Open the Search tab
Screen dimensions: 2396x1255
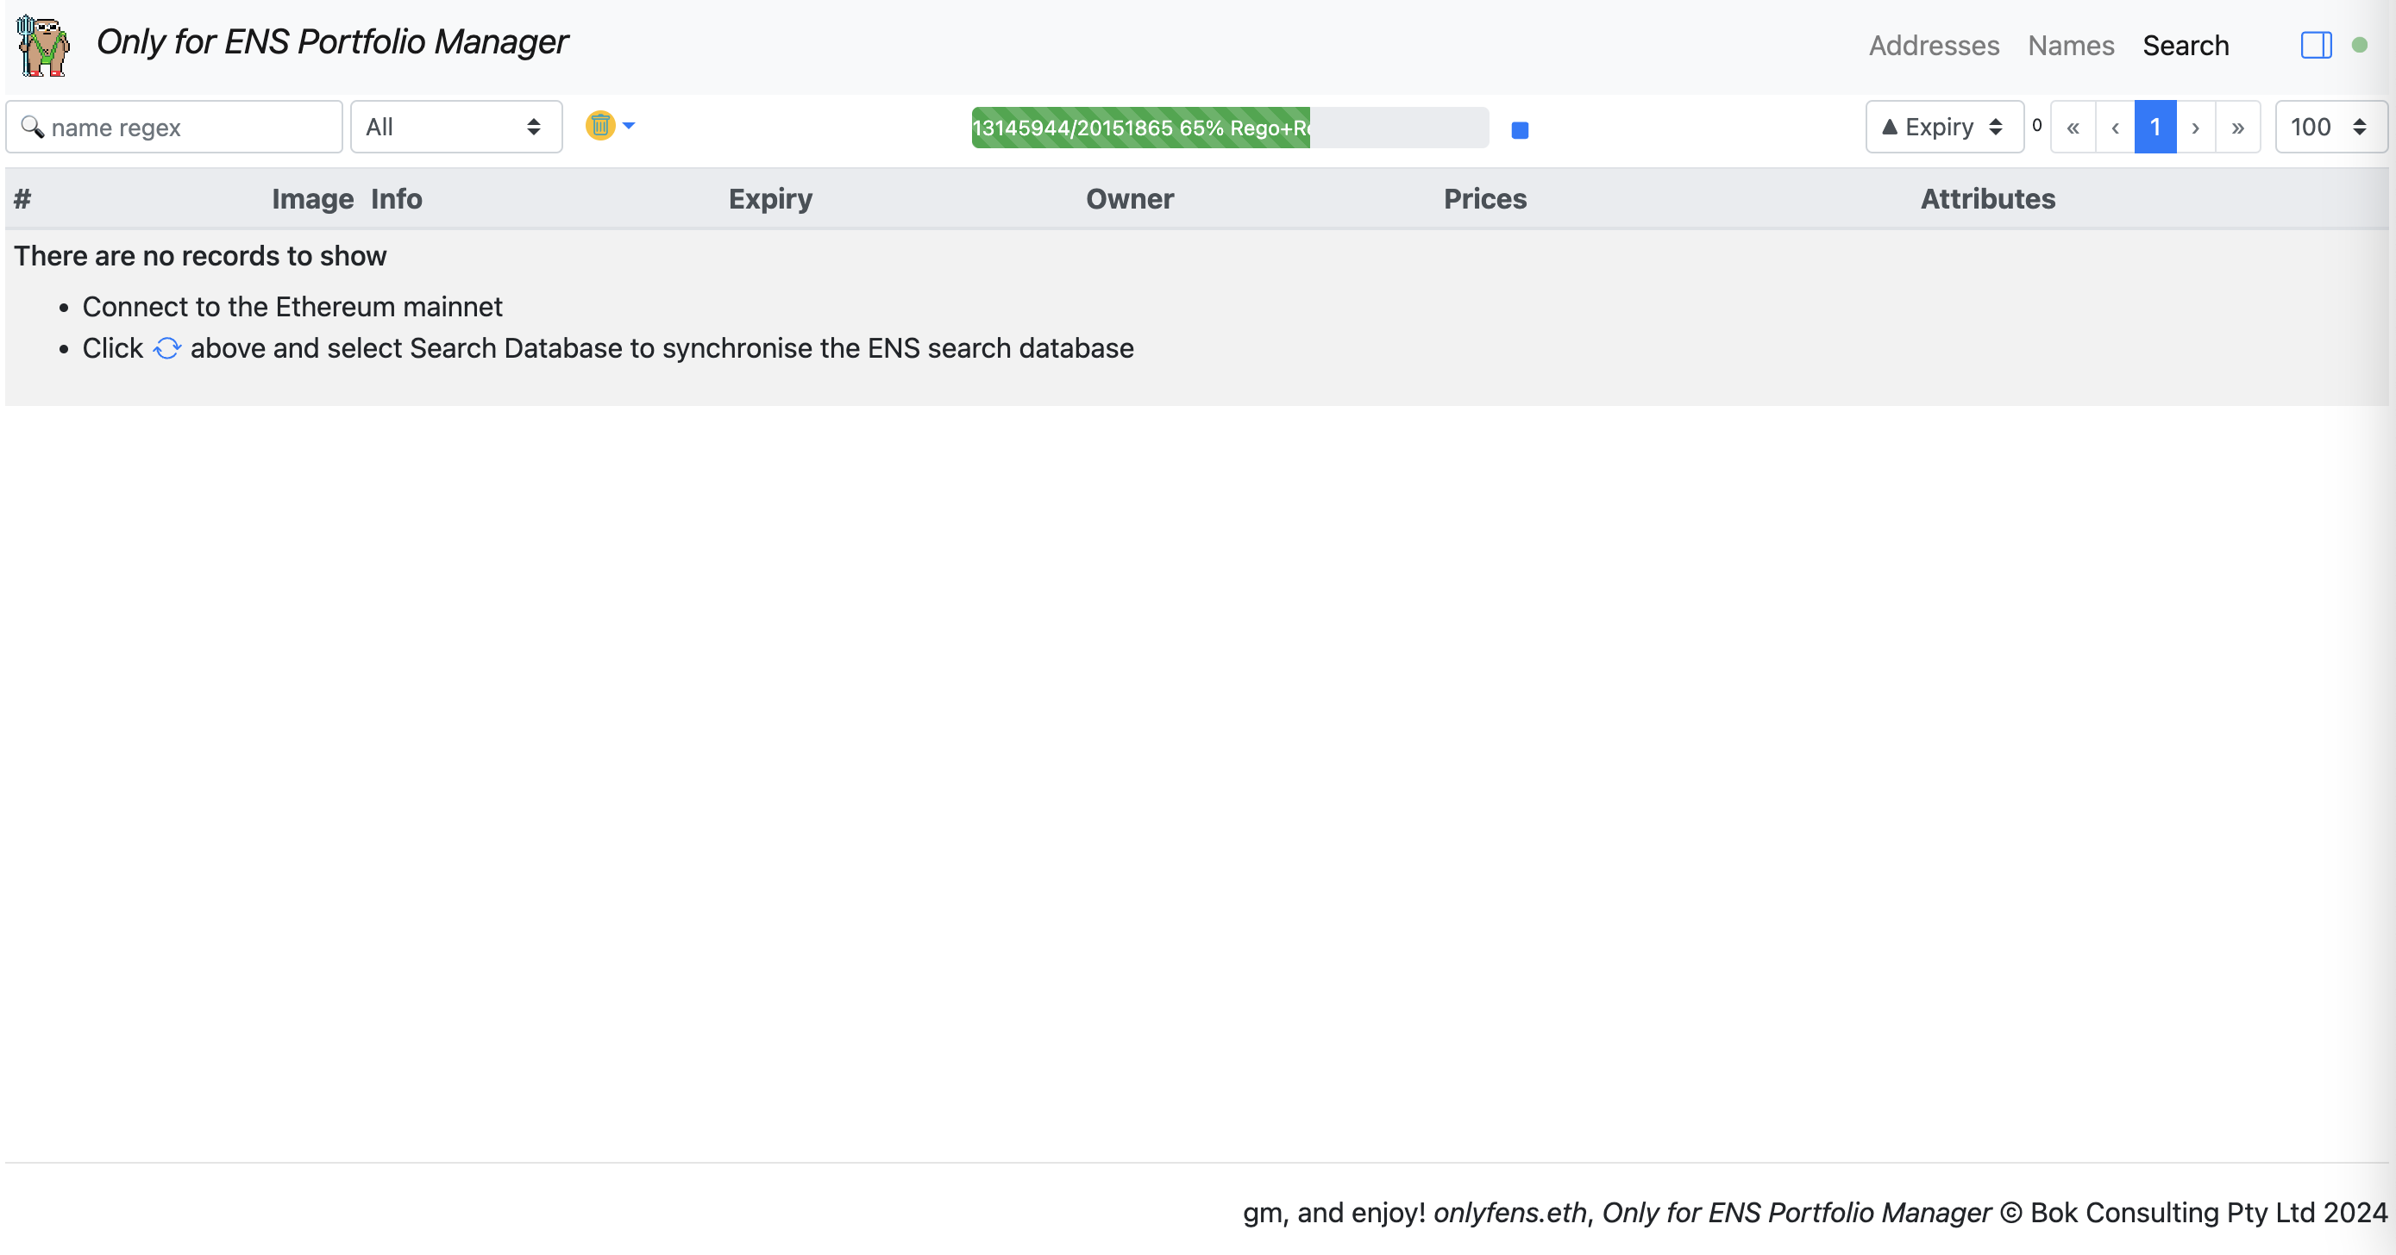2185,46
